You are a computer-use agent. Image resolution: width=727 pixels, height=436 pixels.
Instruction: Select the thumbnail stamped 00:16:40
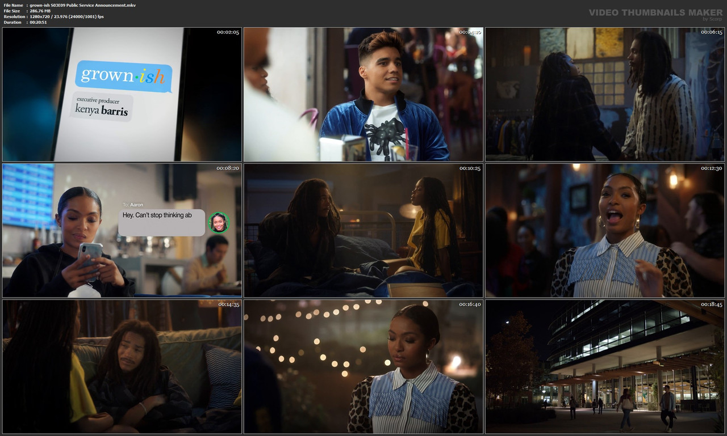point(363,367)
